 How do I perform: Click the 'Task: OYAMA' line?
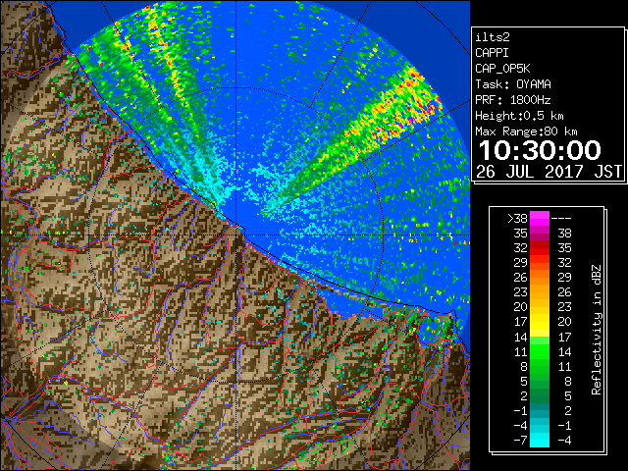click(513, 84)
